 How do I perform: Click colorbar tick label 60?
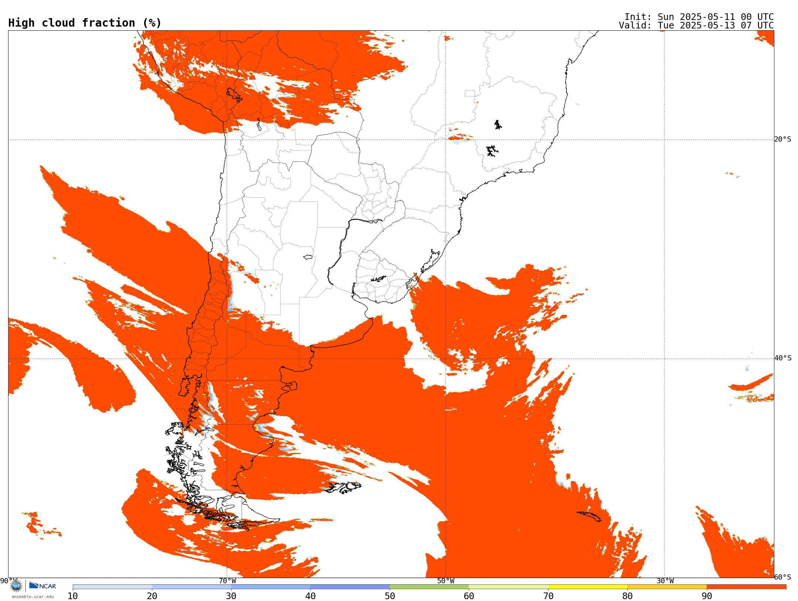pos(469,596)
